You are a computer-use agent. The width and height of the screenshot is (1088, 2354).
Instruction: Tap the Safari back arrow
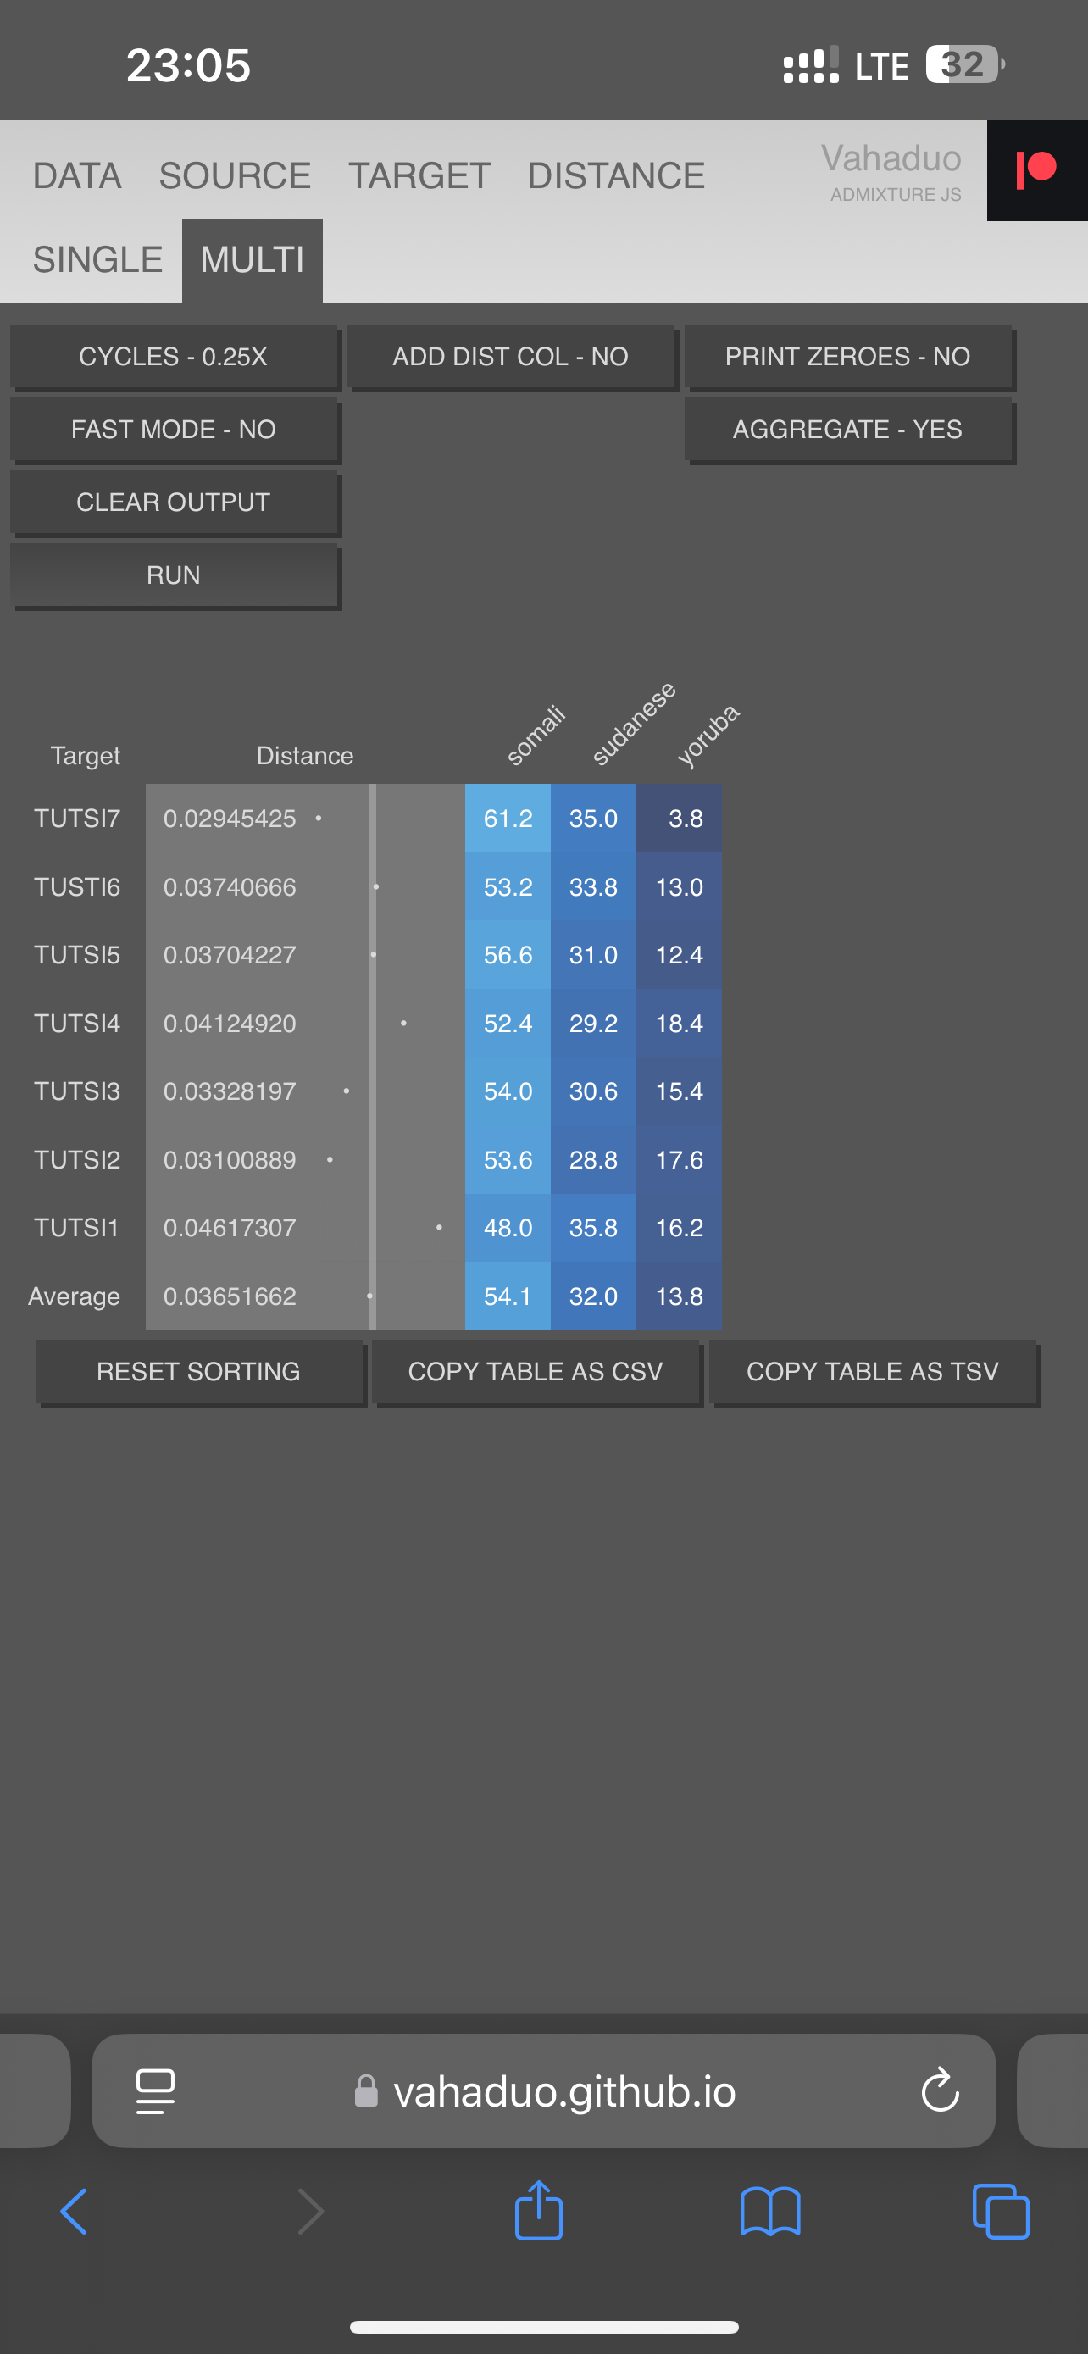pos(74,2212)
